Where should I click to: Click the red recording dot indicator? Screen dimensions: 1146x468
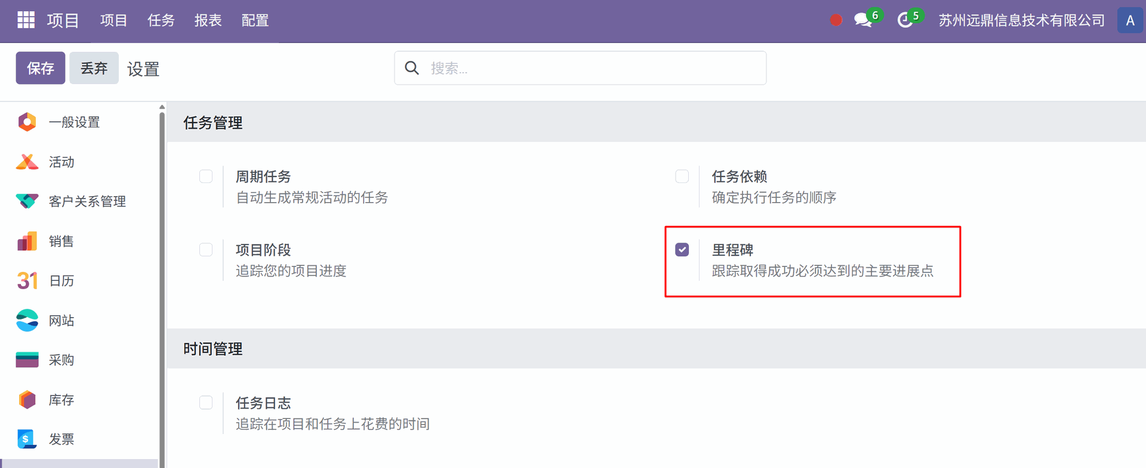pyautogui.click(x=836, y=20)
